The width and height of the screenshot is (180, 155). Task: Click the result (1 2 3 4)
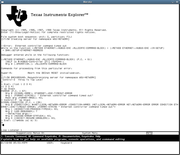pyautogui.click(x=7, y=86)
